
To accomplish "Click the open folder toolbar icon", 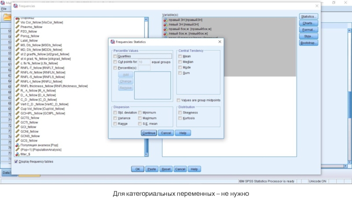I will click(7, 17).
